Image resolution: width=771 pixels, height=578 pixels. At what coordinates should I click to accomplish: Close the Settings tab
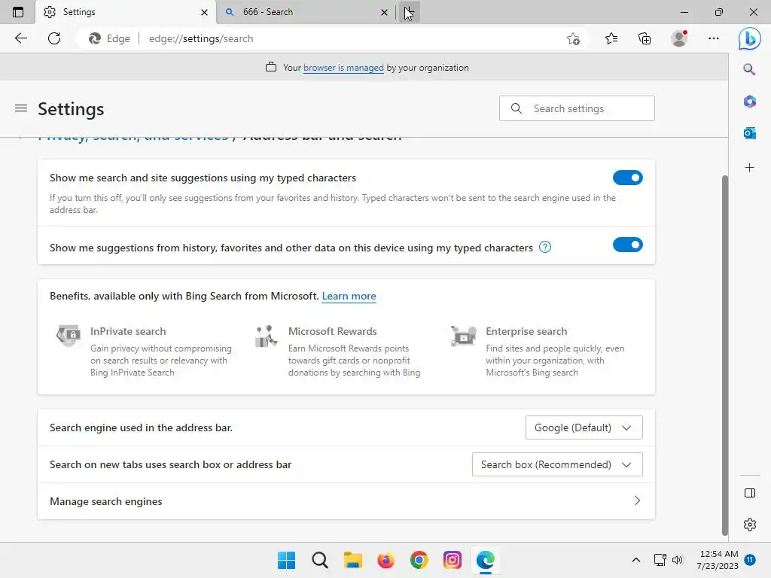204,12
